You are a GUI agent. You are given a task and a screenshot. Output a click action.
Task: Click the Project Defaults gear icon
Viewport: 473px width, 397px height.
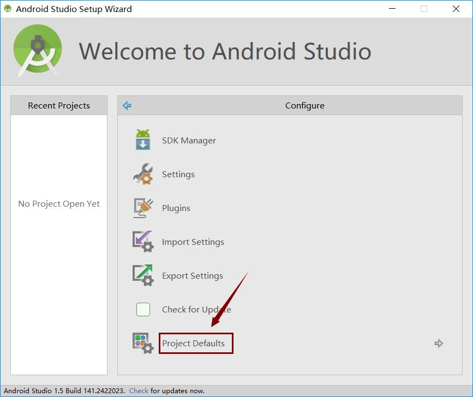point(143,343)
